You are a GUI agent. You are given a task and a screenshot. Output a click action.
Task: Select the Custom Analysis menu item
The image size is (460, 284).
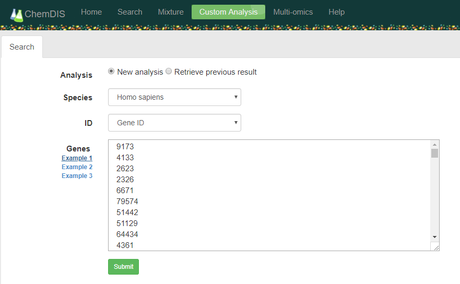click(228, 12)
